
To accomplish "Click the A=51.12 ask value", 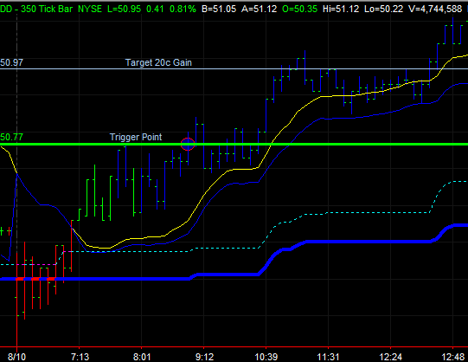I will (259, 9).
